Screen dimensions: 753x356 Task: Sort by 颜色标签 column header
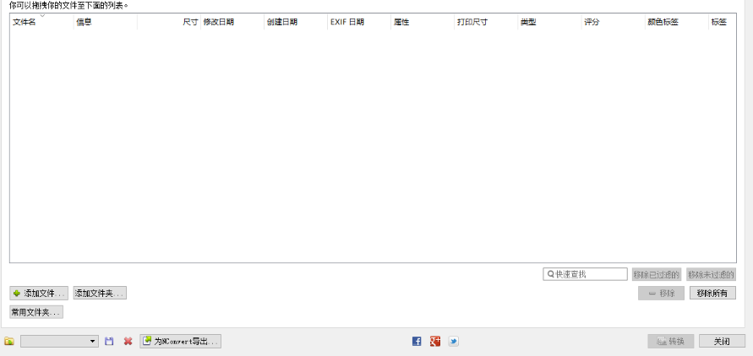click(x=677, y=22)
